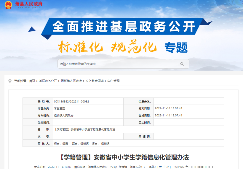Go to 祖楼镇人民政府 breadcrumb link
Viewport: 243px width, 169px height.
pyautogui.click(x=71, y=81)
